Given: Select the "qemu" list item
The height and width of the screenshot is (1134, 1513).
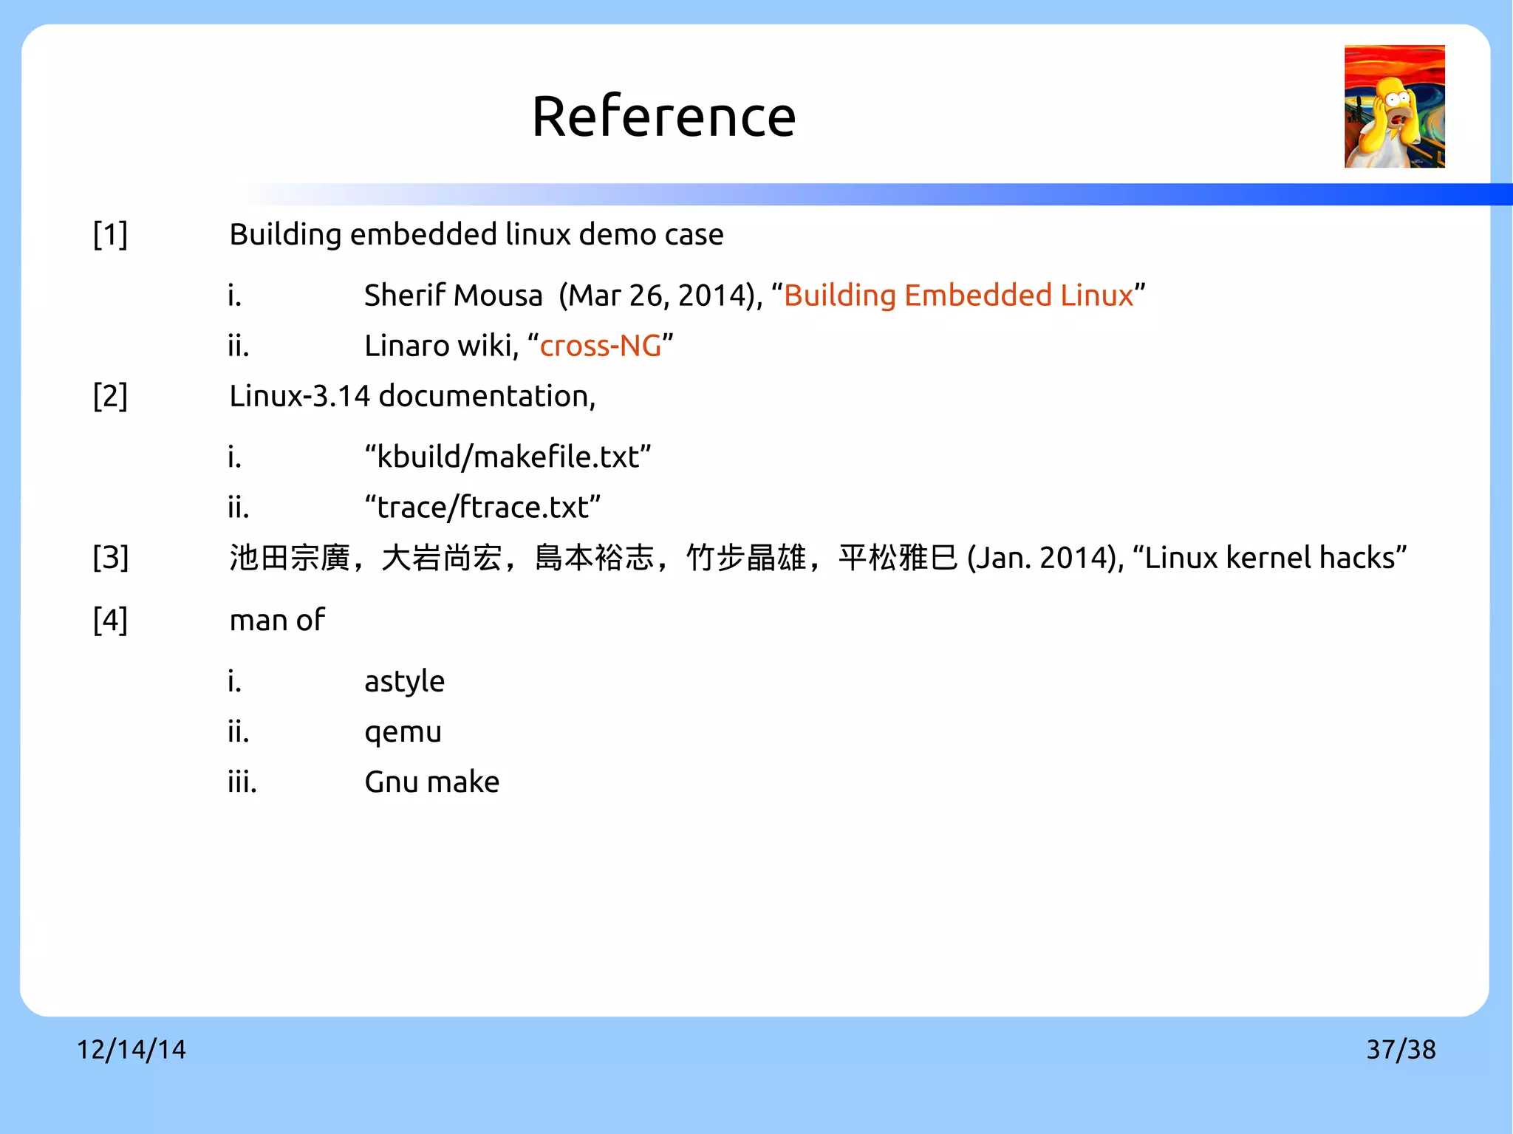Looking at the screenshot, I should 403,733.
